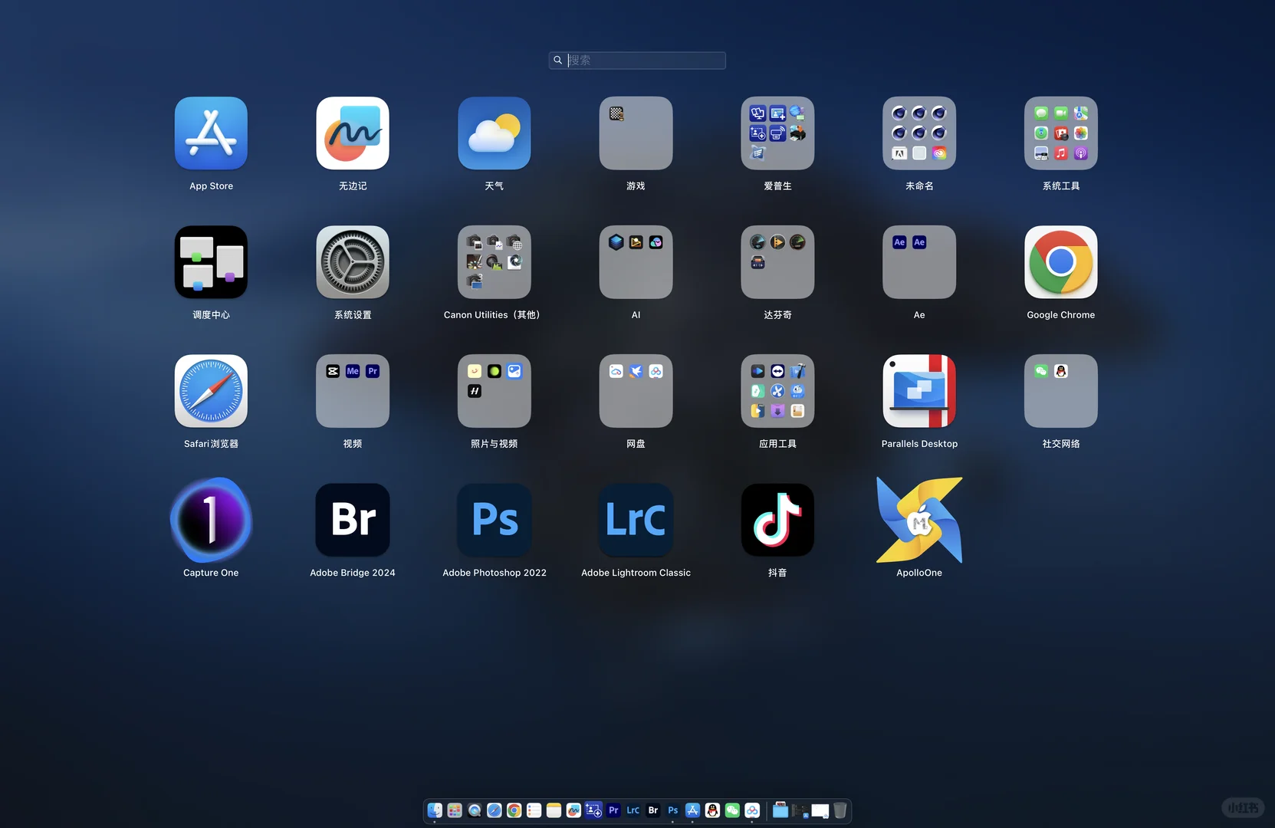Open the Trash in the Dock
This screenshot has width=1275, height=828.
840,810
